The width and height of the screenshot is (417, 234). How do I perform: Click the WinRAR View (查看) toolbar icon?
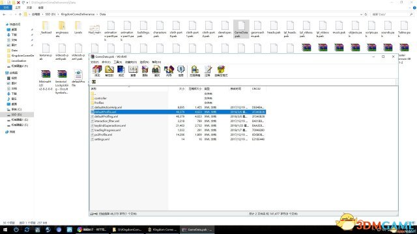(133, 71)
